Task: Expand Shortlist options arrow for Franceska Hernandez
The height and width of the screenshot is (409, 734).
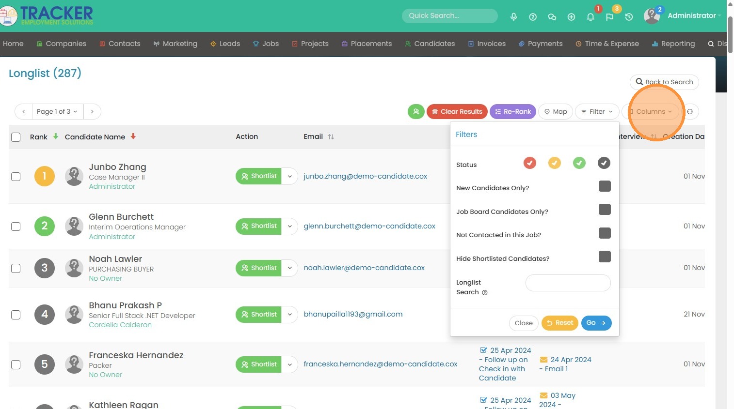Action: (289, 364)
